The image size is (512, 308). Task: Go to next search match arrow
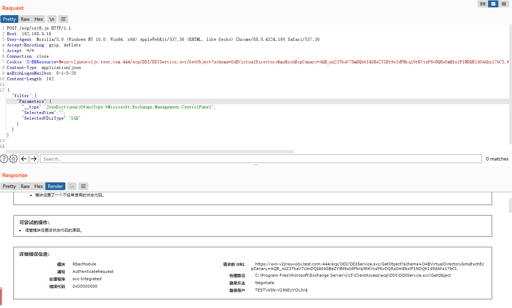(x=34, y=159)
